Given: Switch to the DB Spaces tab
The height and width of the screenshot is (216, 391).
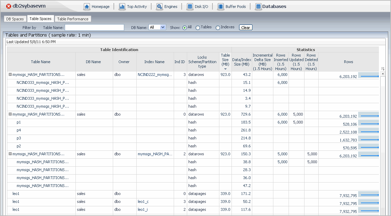Looking at the screenshot, I should (x=15, y=19).
